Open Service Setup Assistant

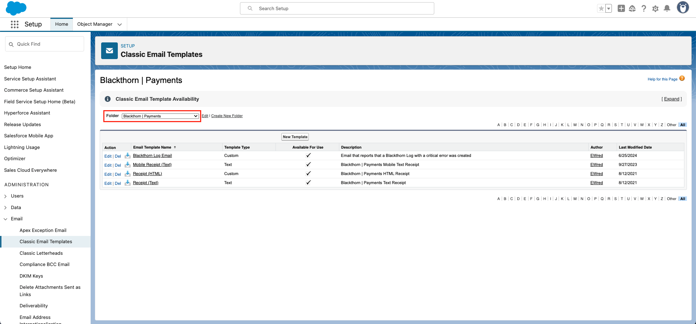tap(30, 79)
